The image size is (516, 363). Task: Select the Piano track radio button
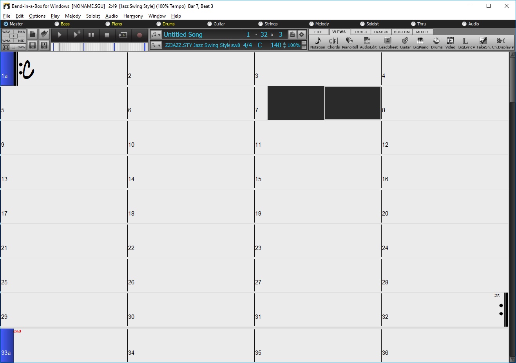pos(108,24)
